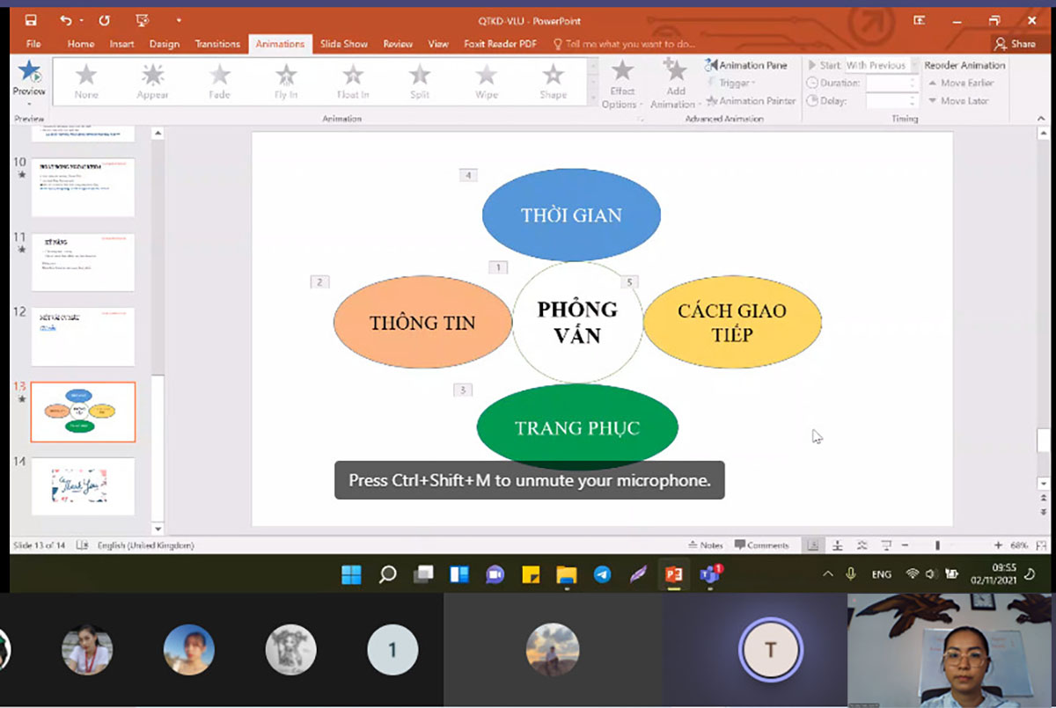Open Windows taskbar Search
Screen dimensions: 1056x708
point(387,574)
